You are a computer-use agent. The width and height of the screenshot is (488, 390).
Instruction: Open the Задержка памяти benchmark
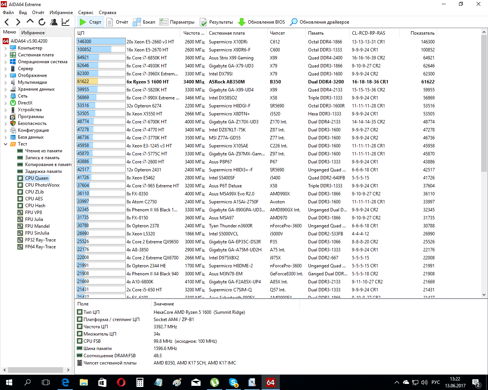[x=39, y=171]
